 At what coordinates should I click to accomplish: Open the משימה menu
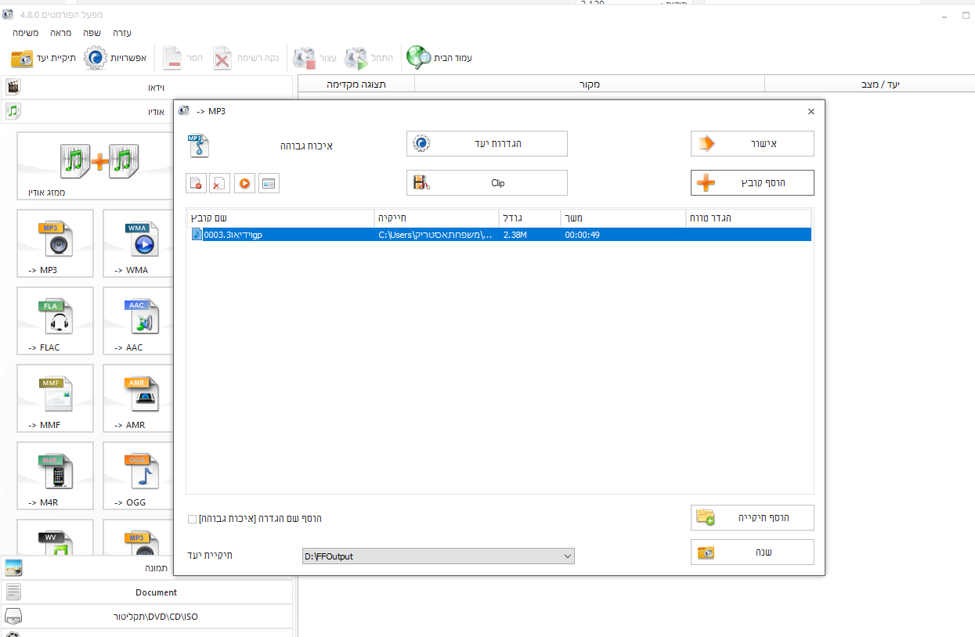26,33
